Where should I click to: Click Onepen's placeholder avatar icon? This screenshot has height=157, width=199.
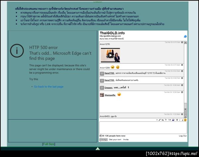(x=102, y=88)
